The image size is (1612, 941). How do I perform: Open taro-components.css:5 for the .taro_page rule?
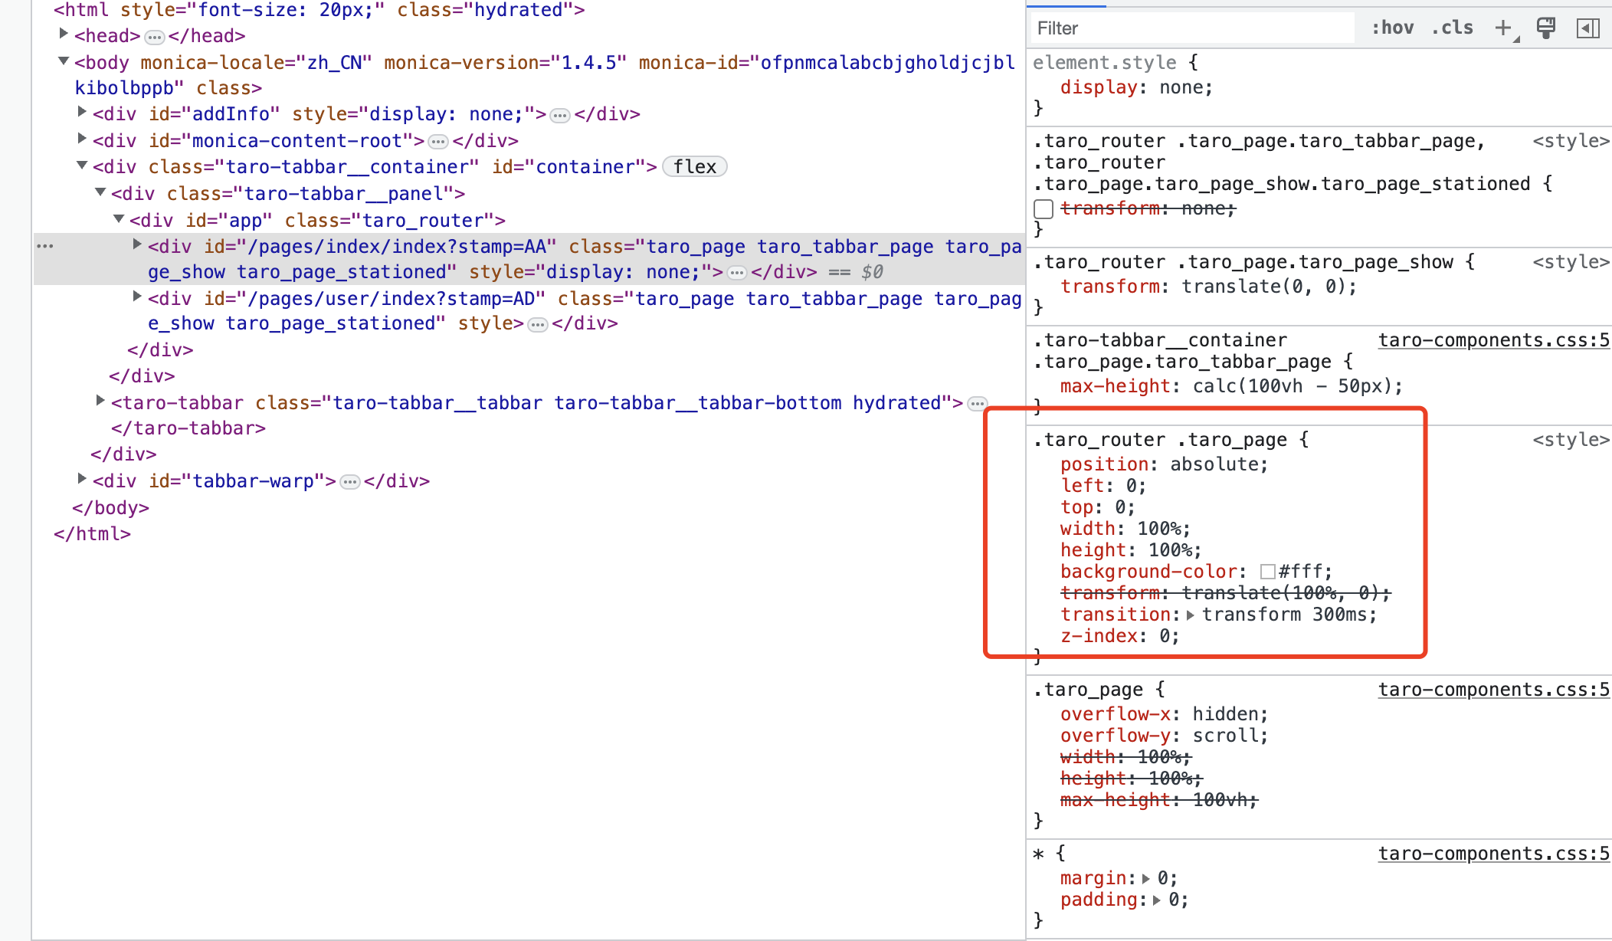[1493, 689]
